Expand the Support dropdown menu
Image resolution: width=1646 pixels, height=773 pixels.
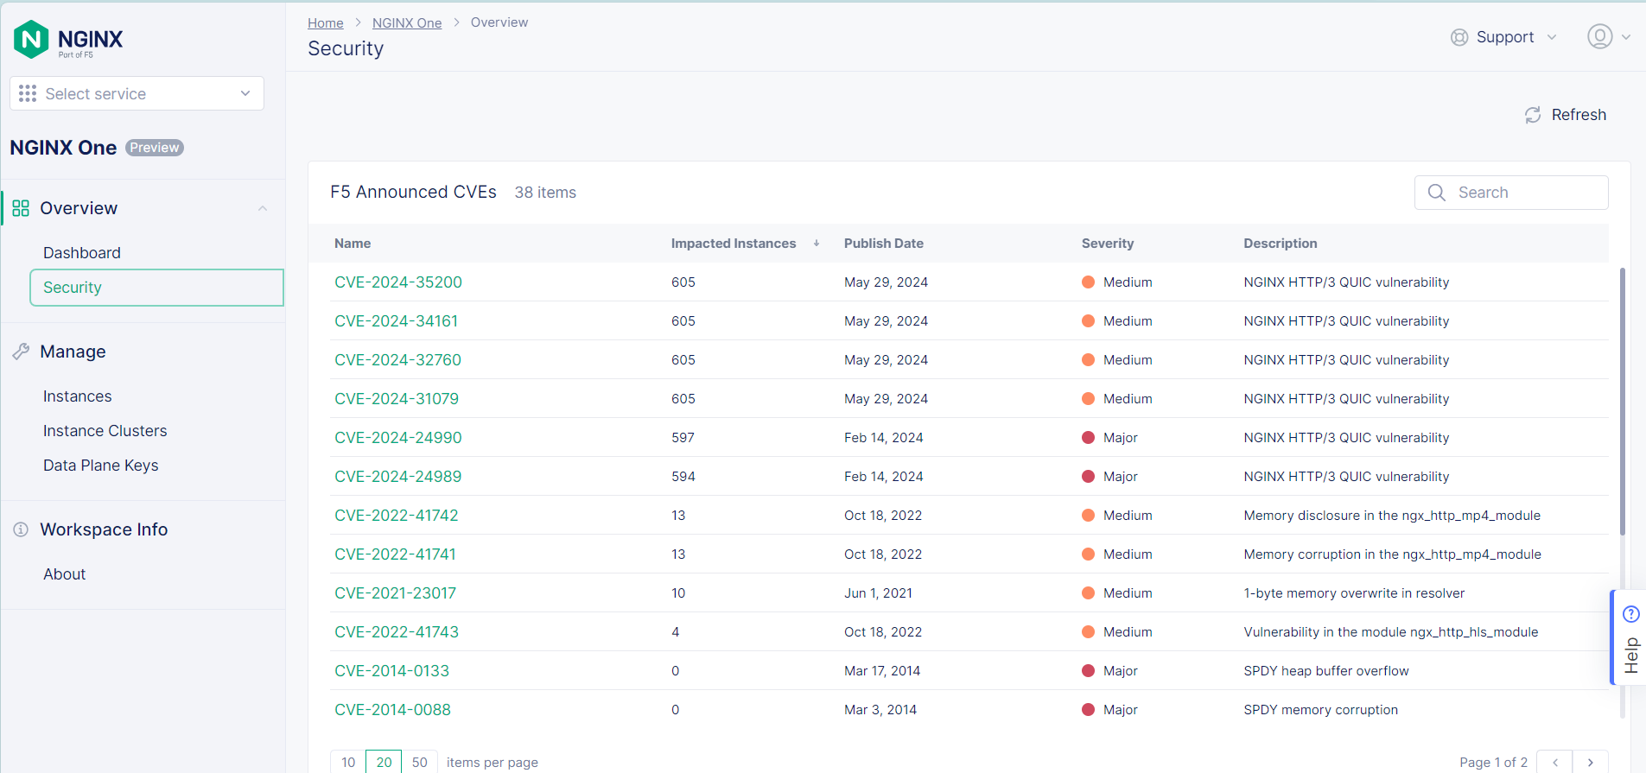[x=1552, y=37]
